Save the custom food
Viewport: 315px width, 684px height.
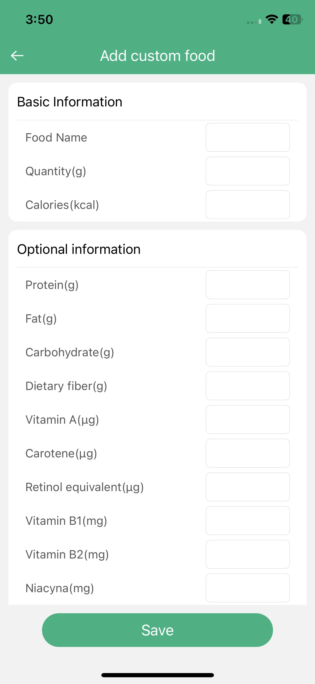click(157, 630)
